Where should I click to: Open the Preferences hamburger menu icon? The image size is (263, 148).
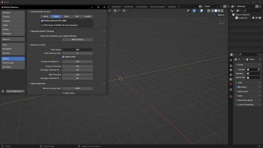click(3, 91)
